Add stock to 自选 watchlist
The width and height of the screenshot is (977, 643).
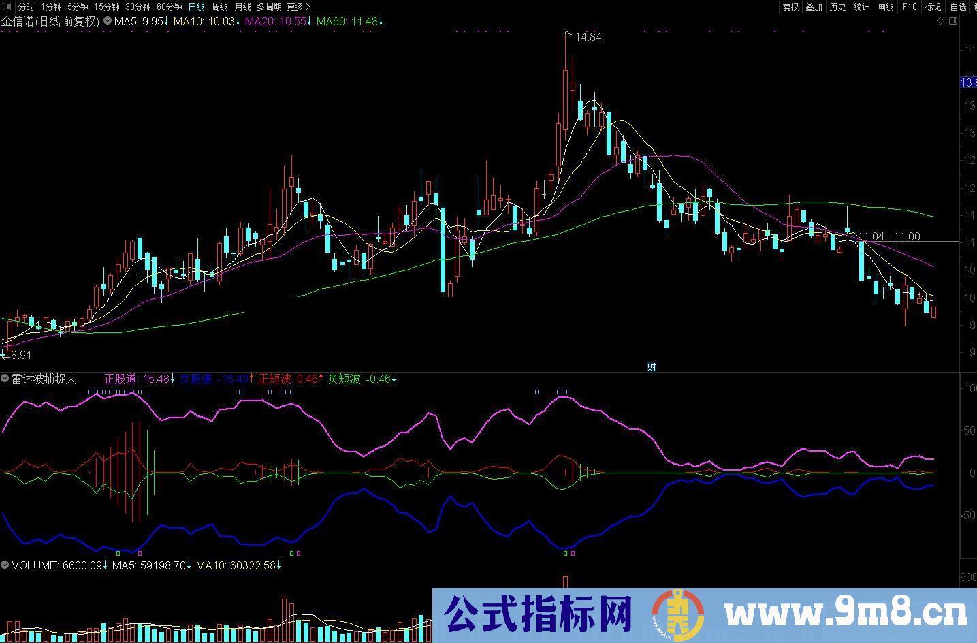click(958, 7)
